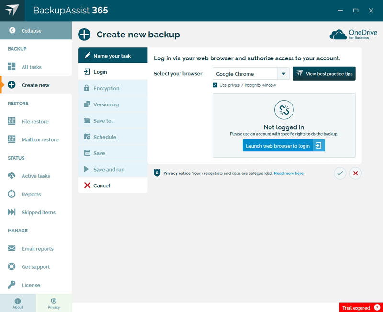Click the Trial expired banner

click(361, 307)
